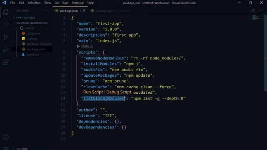Screen dimensions: 267x150
Task: Click the .gitignore file icon
Action: (23, 33)
